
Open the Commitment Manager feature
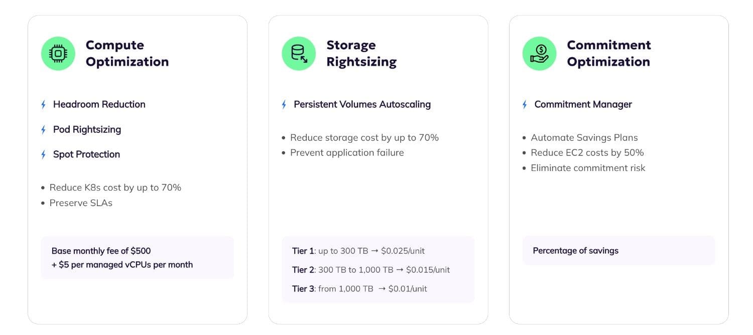point(583,104)
